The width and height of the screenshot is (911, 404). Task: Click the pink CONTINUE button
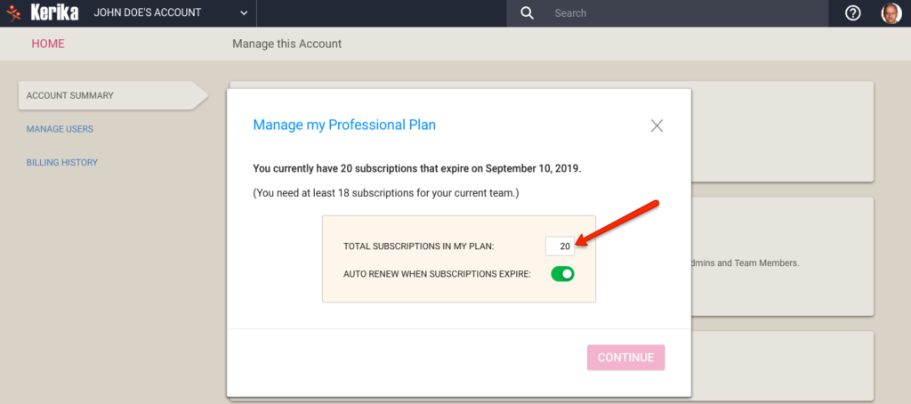(625, 358)
